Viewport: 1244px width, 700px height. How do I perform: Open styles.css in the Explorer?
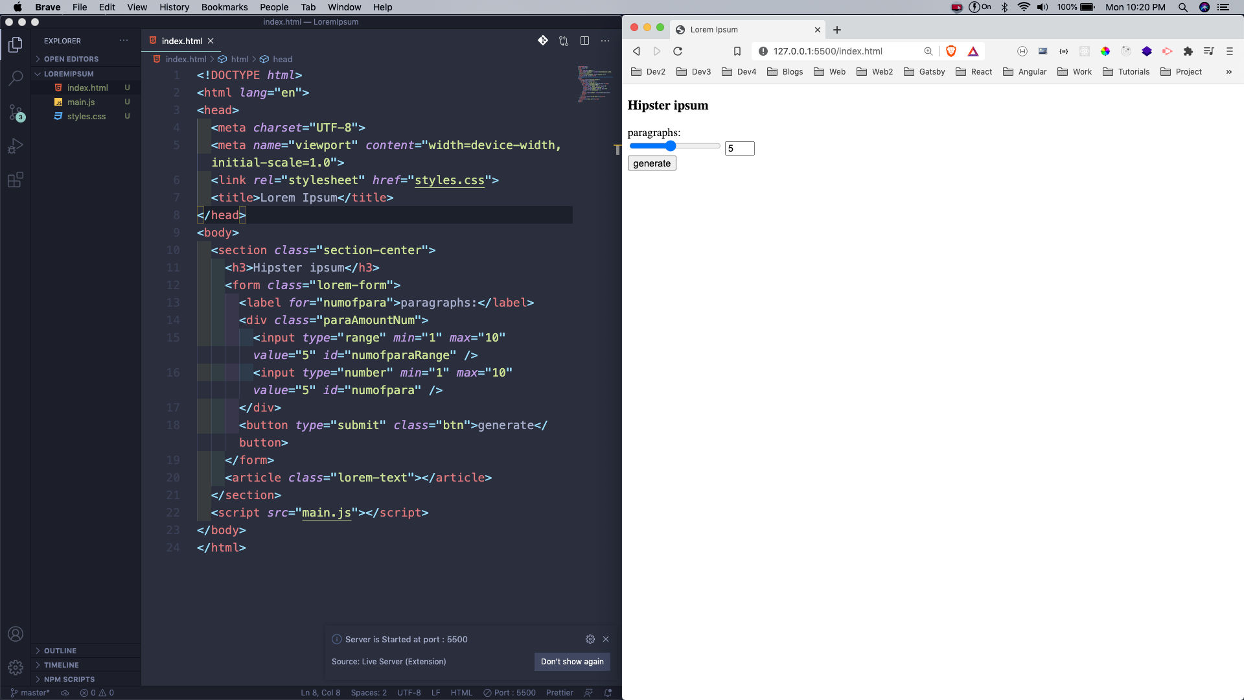tap(86, 116)
